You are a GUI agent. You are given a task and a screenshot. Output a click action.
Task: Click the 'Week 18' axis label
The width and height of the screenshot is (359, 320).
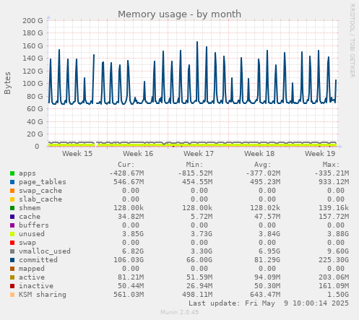259,154
